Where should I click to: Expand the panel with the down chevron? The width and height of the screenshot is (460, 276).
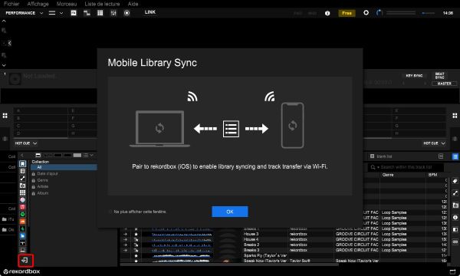coord(4,65)
